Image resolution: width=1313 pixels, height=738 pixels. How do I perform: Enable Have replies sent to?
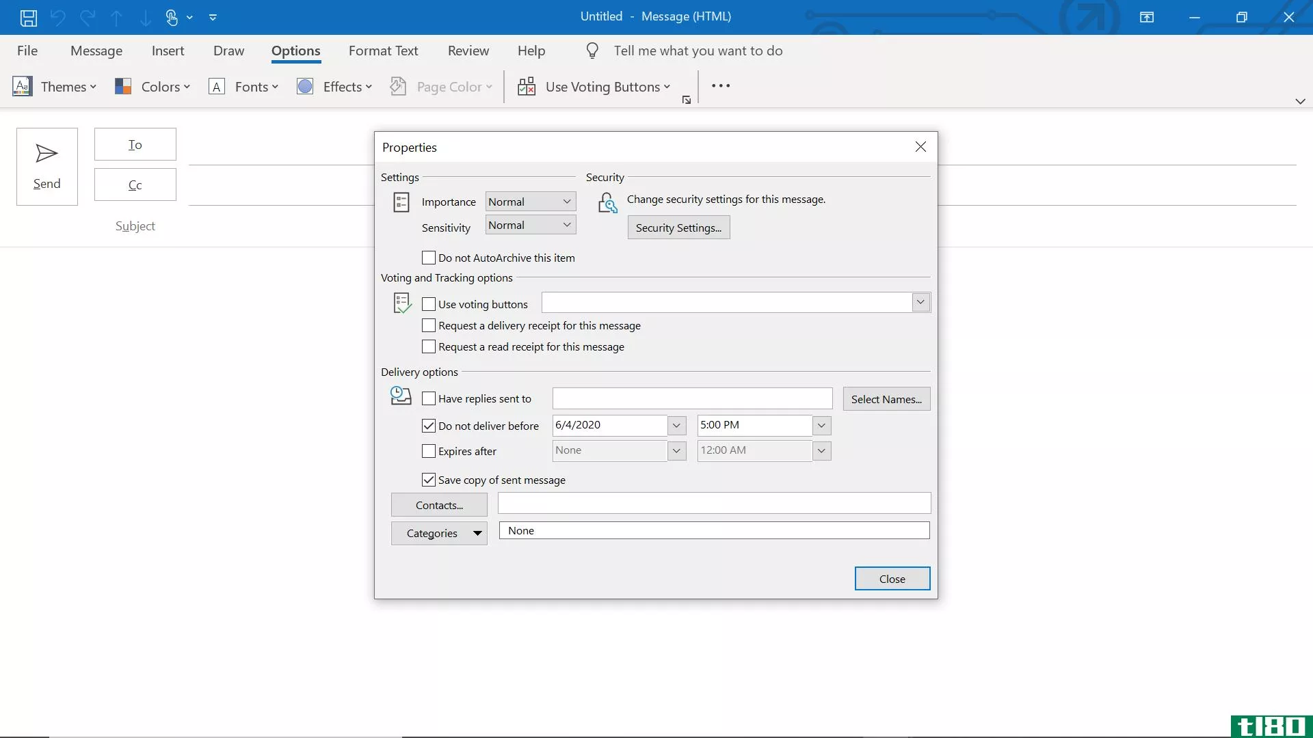tap(429, 398)
